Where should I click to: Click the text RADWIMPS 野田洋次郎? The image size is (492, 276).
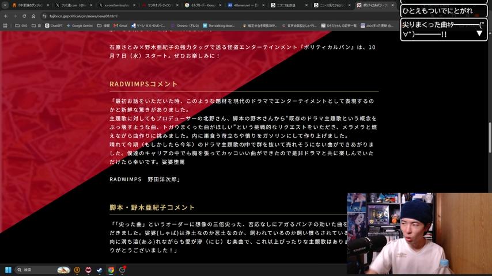point(145,179)
